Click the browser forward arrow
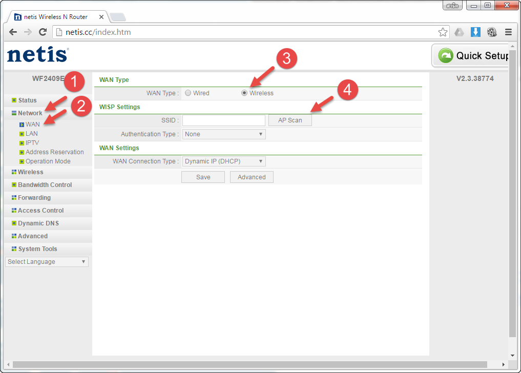The width and height of the screenshot is (521, 373). 28,32
